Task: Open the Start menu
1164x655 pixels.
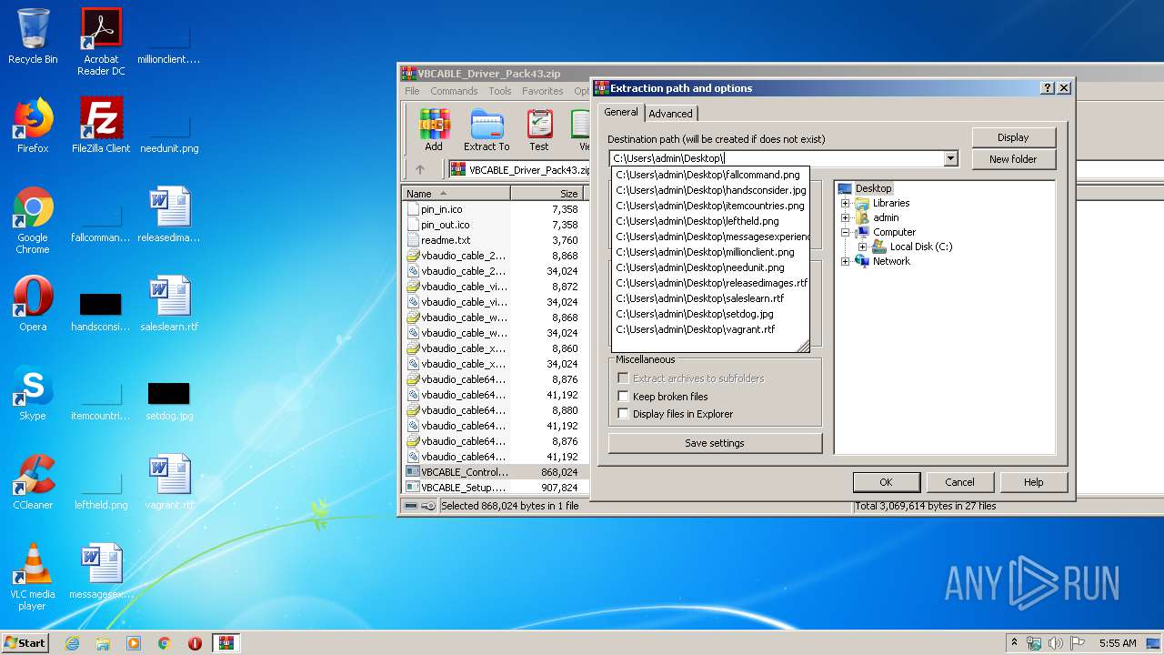Action: (x=25, y=643)
